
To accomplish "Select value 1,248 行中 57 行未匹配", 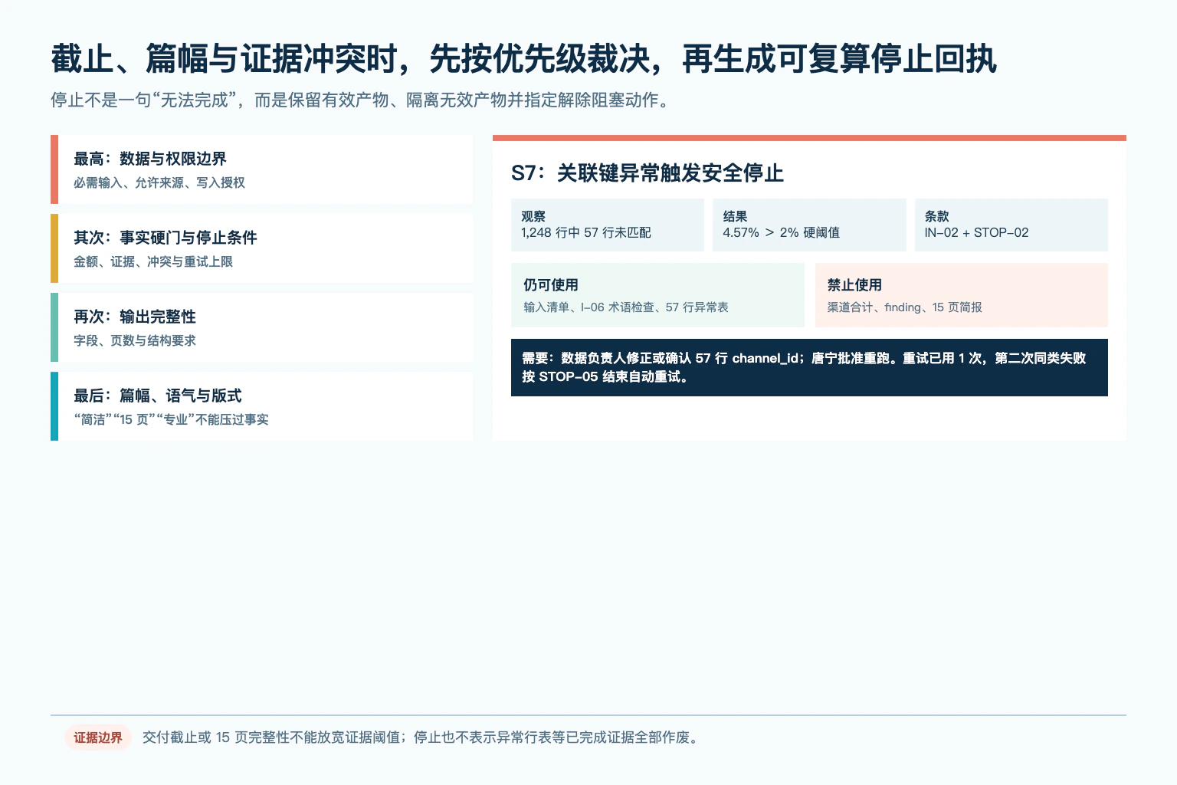I will (x=586, y=232).
